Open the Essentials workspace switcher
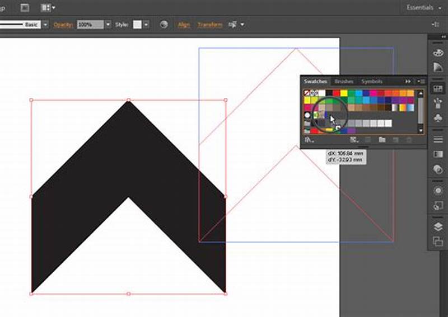This screenshot has height=317, width=448. (424, 8)
